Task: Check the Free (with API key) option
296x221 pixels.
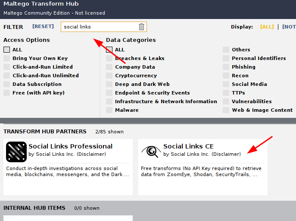Action: [x=6, y=93]
